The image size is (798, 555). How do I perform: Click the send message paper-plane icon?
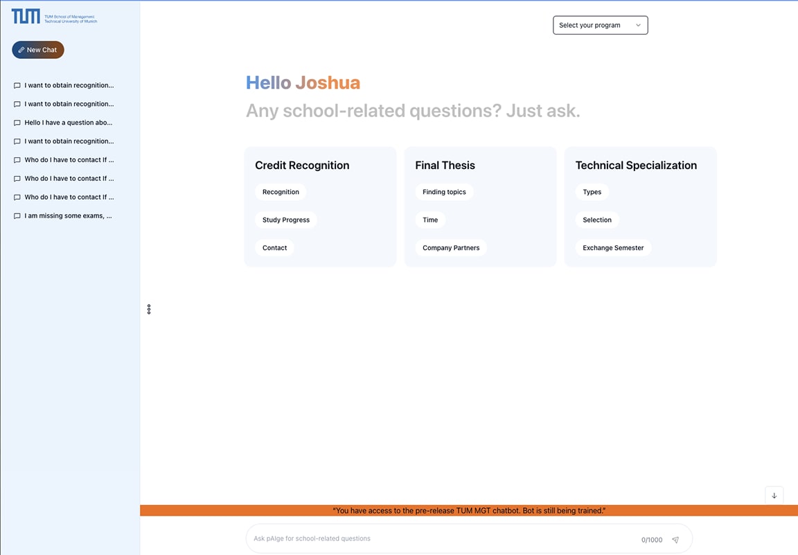coord(675,540)
